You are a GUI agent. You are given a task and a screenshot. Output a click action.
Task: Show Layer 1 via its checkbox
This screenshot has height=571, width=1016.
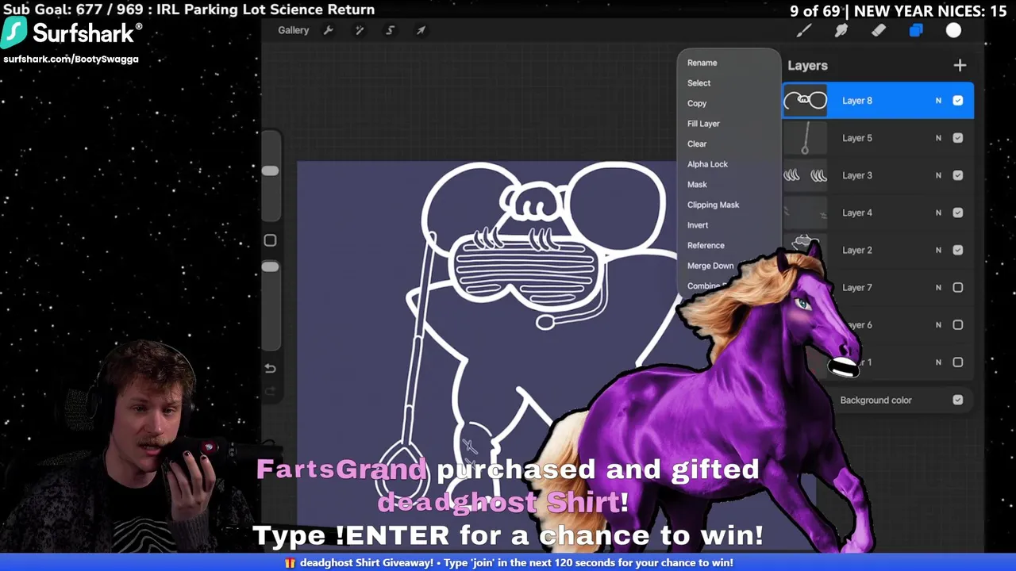pos(958,362)
